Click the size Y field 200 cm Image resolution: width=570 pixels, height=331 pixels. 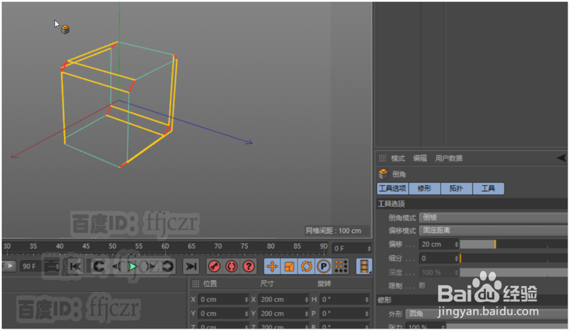pos(282,313)
